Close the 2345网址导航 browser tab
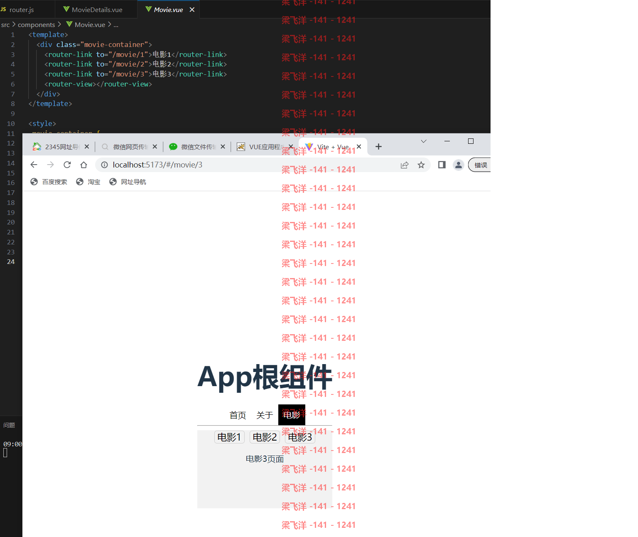This screenshot has width=638, height=537. 87,147
